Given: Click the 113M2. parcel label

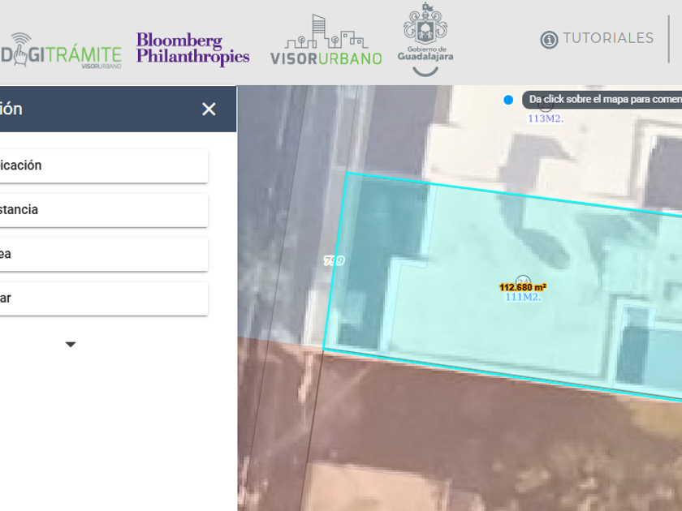Looking at the screenshot, I should [546, 118].
